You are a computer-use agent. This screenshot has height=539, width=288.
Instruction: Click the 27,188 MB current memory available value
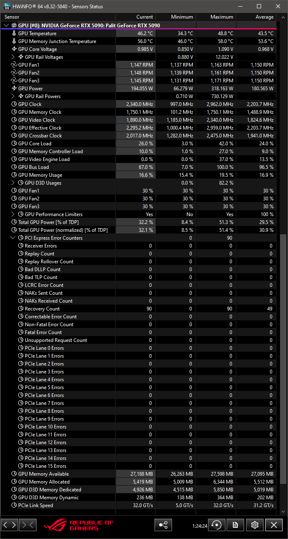click(142, 474)
